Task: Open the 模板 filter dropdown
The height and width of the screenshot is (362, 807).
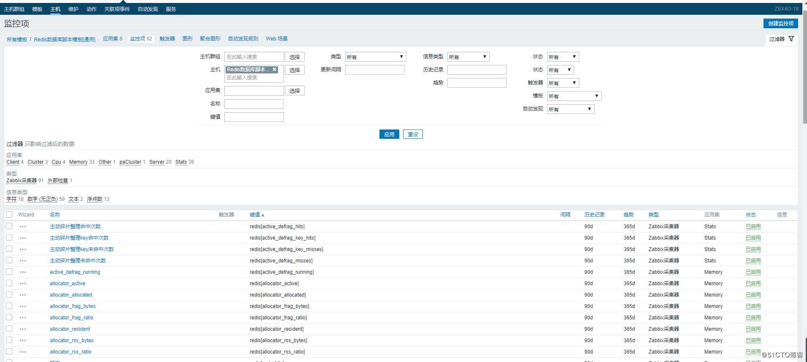Action: [574, 96]
